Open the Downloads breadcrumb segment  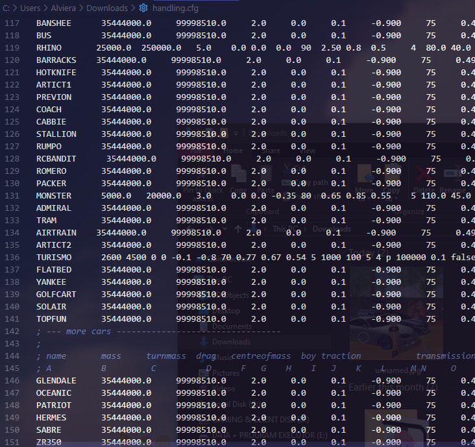pos(107,8)
